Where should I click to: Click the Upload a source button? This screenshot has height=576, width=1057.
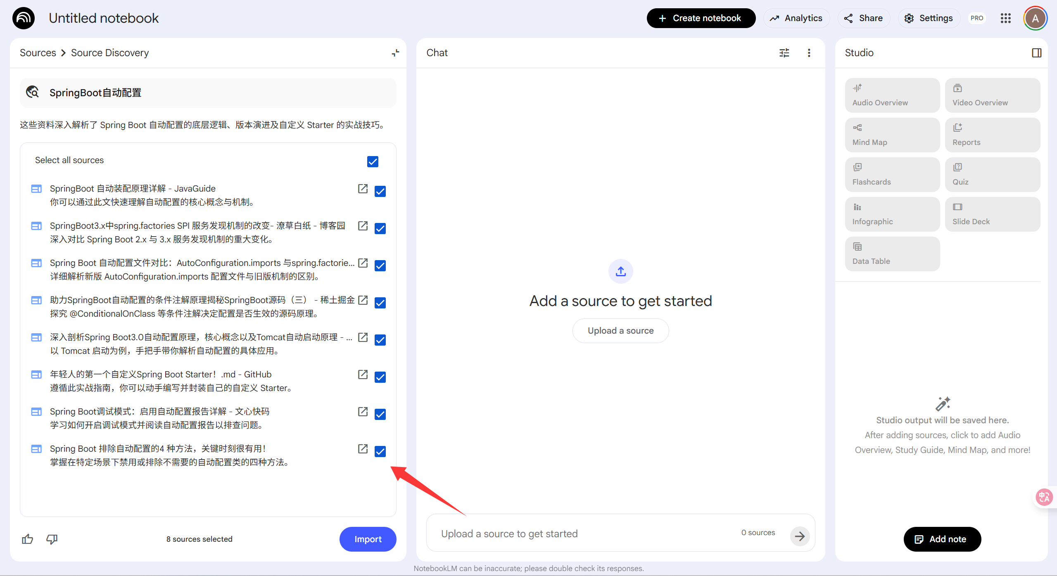pos(620,331)
